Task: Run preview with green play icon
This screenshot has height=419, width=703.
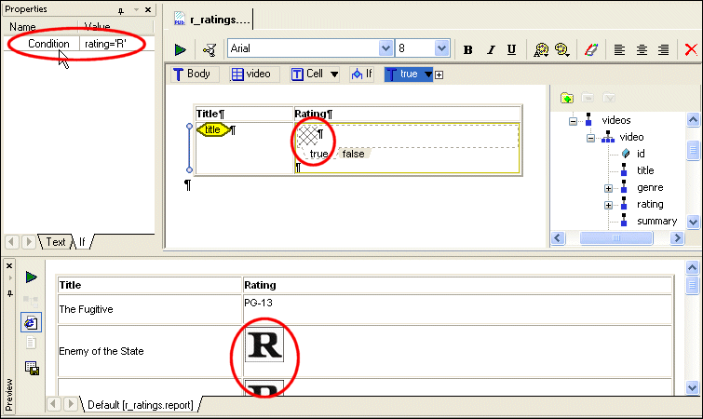Action: click(31, 277)
